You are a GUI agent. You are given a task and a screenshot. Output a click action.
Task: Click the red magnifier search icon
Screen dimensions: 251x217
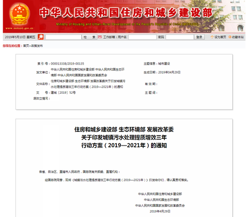41,37
